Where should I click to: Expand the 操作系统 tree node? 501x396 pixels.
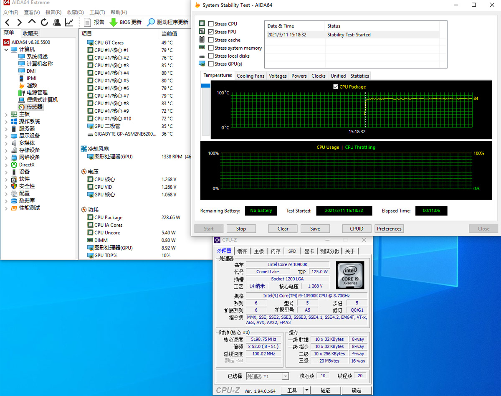click(x=6, y=122)
